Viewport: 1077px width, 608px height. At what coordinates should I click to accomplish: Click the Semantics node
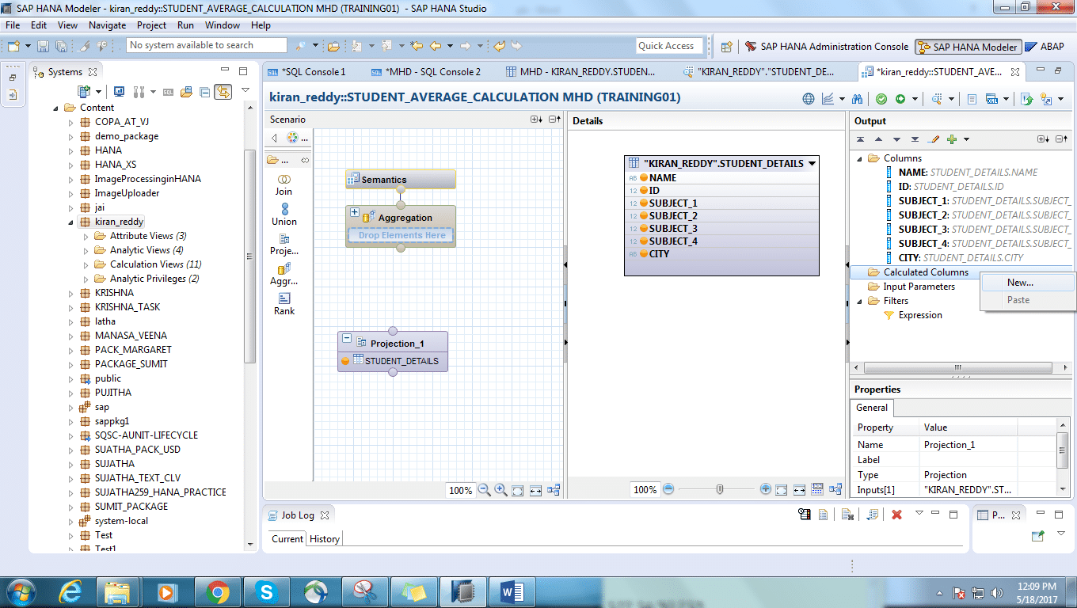[400, 180]
